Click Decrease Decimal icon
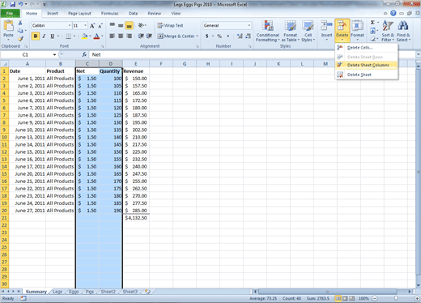This screenshot has height=303, width=421. tap(248, 36)
